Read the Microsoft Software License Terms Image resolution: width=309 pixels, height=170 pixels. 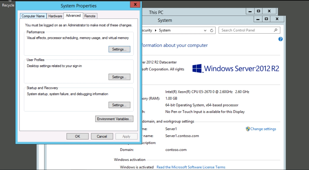(191, 167)
